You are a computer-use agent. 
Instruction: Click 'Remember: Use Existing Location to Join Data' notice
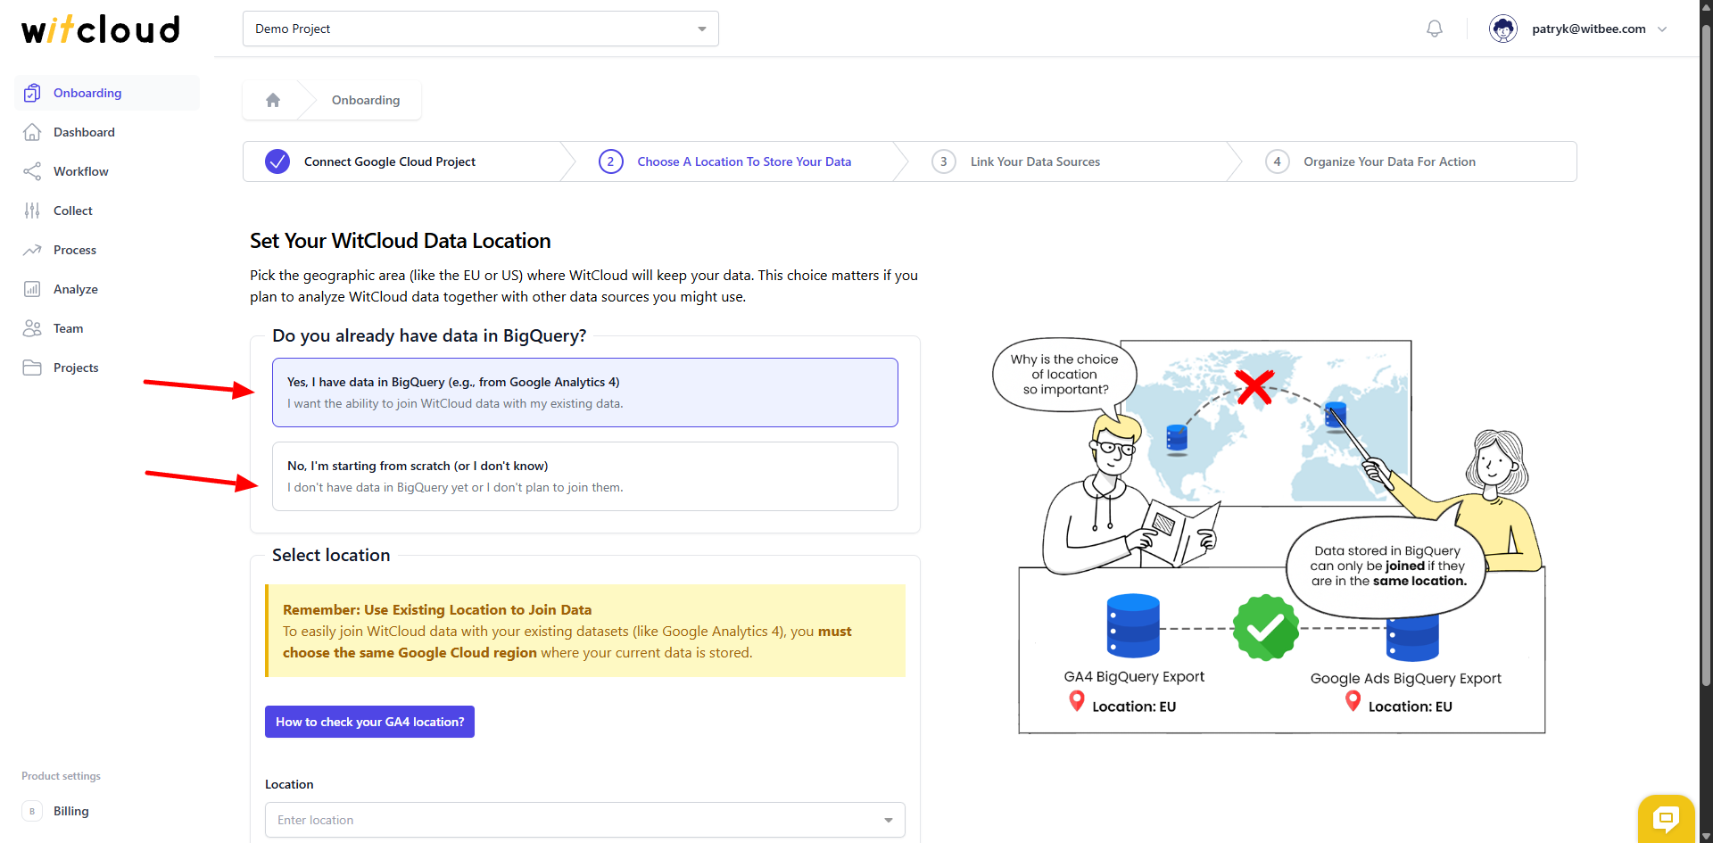point(585,631)
